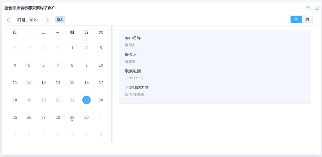This screenshot has width=322, height=157.
Task: Go to next month with right chevron
Action: pos(47,20)
